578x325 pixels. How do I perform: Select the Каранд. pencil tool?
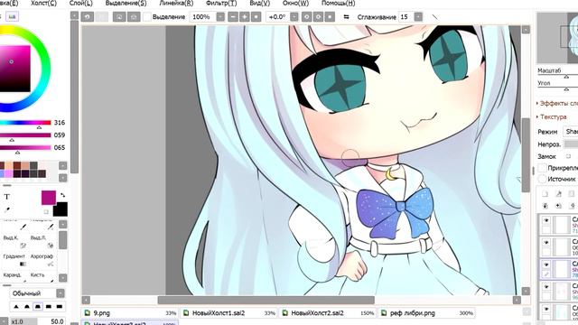pos(14,277)
